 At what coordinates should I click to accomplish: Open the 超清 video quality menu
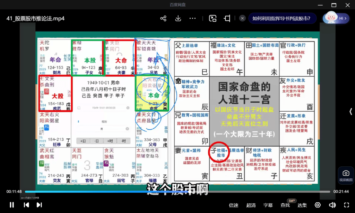[x=251, y=205]
